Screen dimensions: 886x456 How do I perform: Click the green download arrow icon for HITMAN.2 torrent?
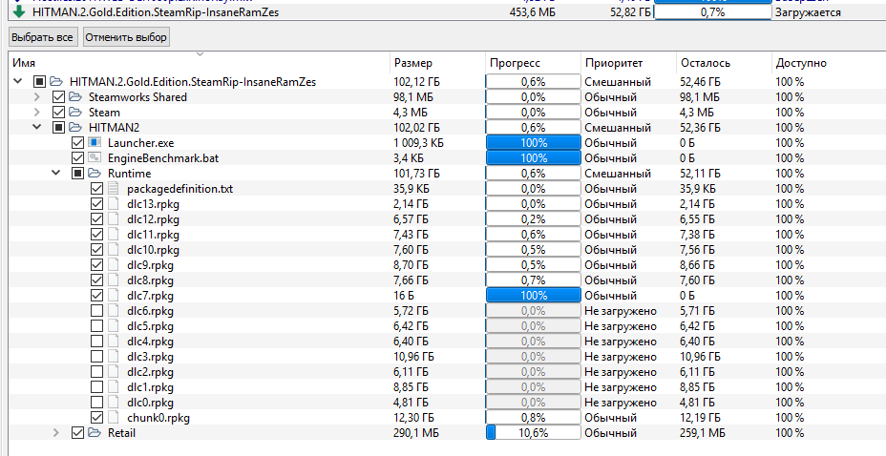[x=19, y=11]
